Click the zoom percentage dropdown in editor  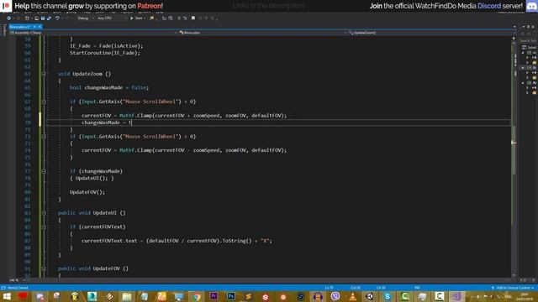tap(17, 280)
